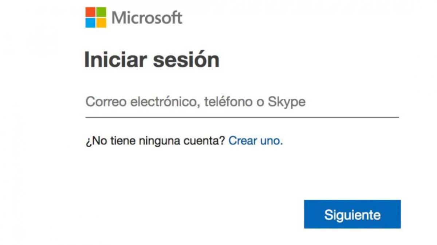Click the Microsoft wordmark next to the logo
437x245 pixels.
coord(147,16)
